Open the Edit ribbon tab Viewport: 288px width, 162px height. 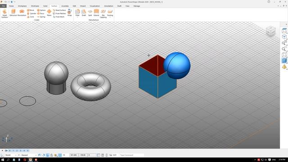click(x=74, y=6)
